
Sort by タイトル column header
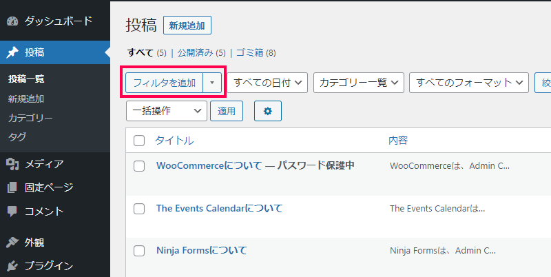click(174, 141)
